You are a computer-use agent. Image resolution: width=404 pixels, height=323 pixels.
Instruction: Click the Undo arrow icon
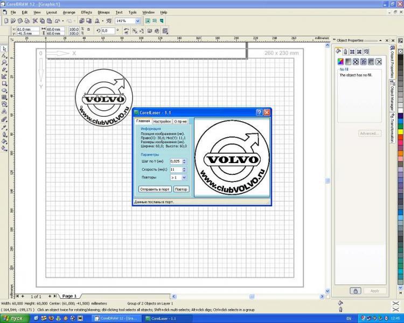click(x=58, y=21)
